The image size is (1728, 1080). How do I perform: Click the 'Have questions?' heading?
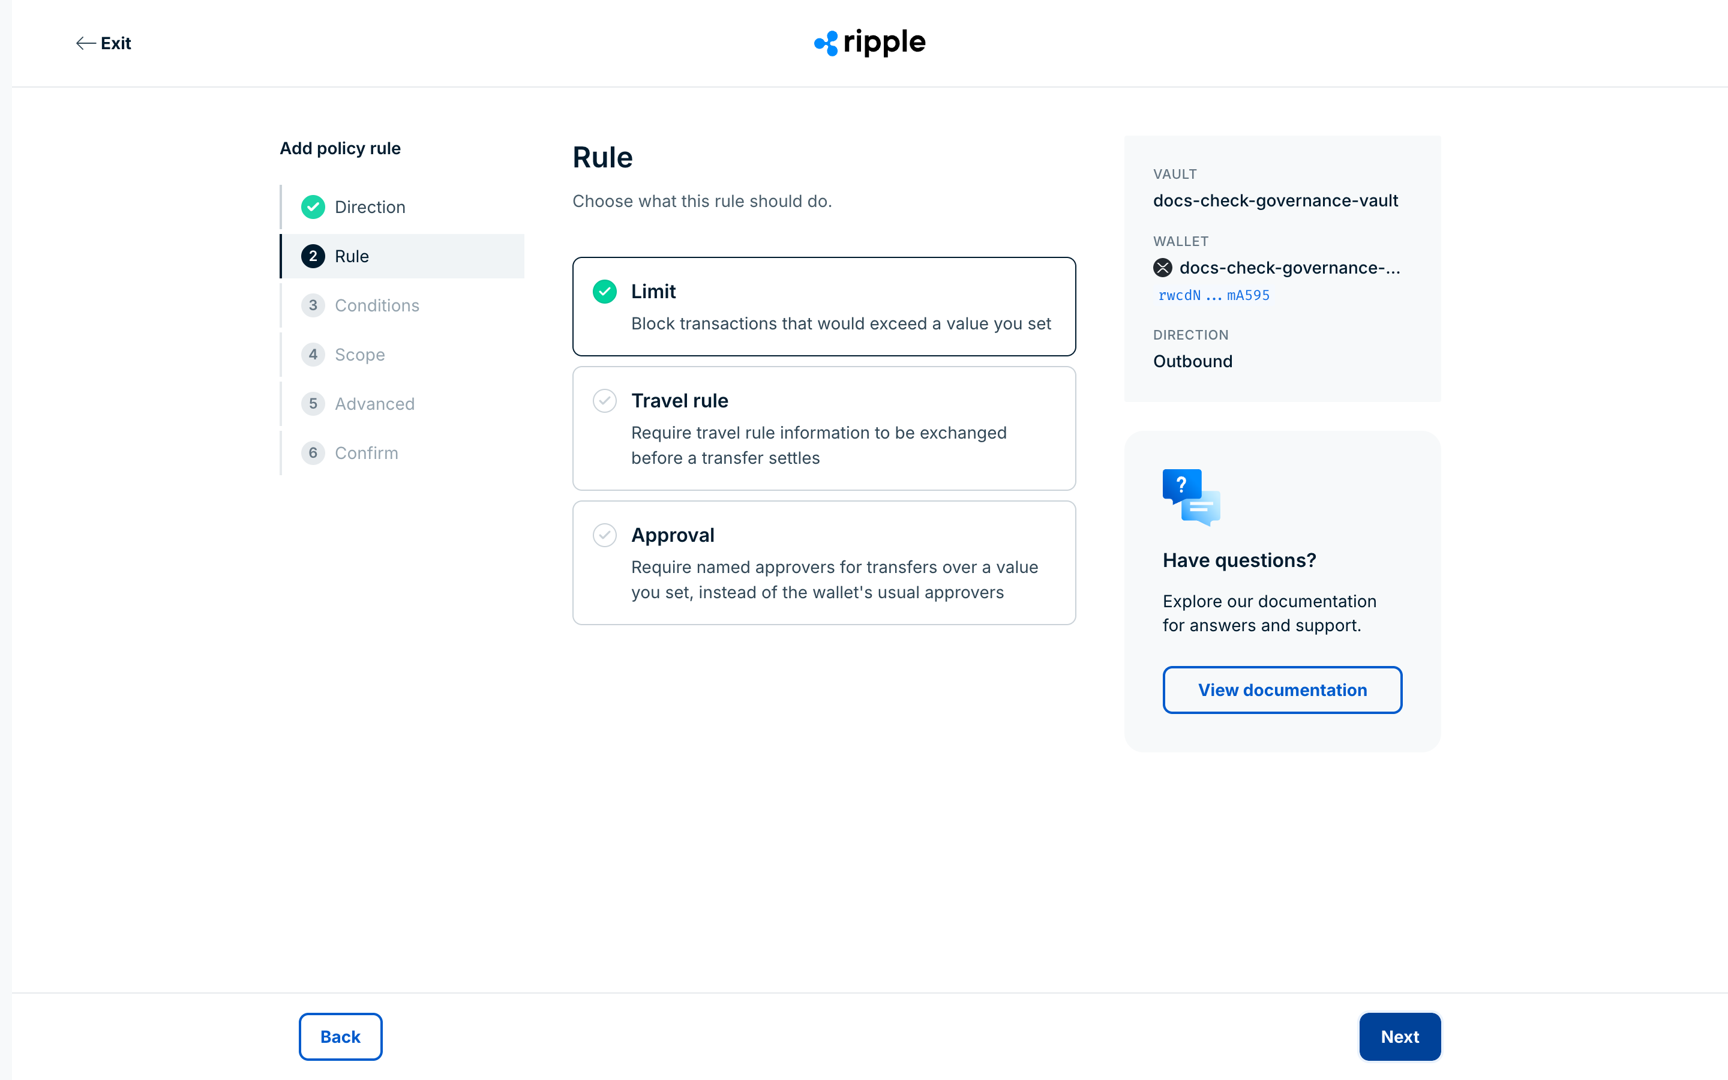pos(1239,560)
